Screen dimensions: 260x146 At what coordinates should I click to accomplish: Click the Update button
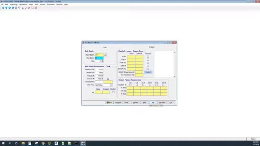pos(162,103)
